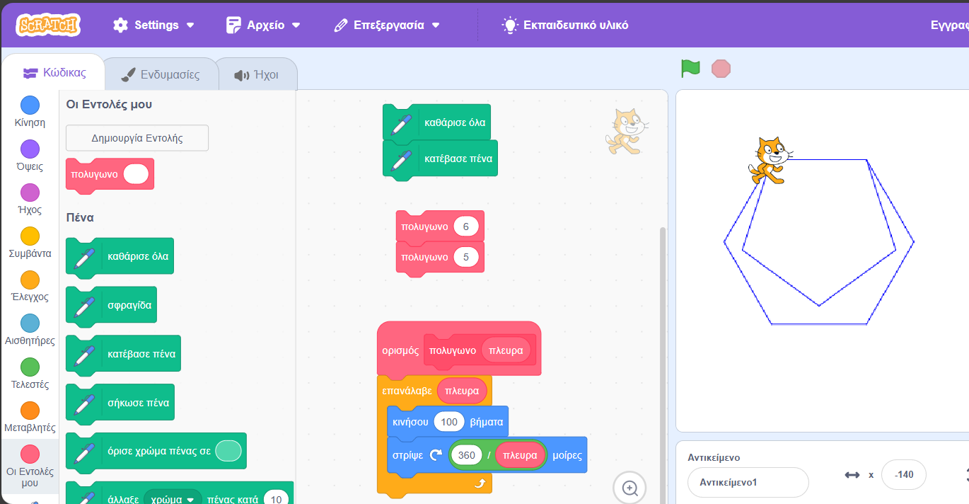969x504 pixels.
Task: Click the color swatch in όρισε χρώμα πένας
Action: click(x=228, y=450)
